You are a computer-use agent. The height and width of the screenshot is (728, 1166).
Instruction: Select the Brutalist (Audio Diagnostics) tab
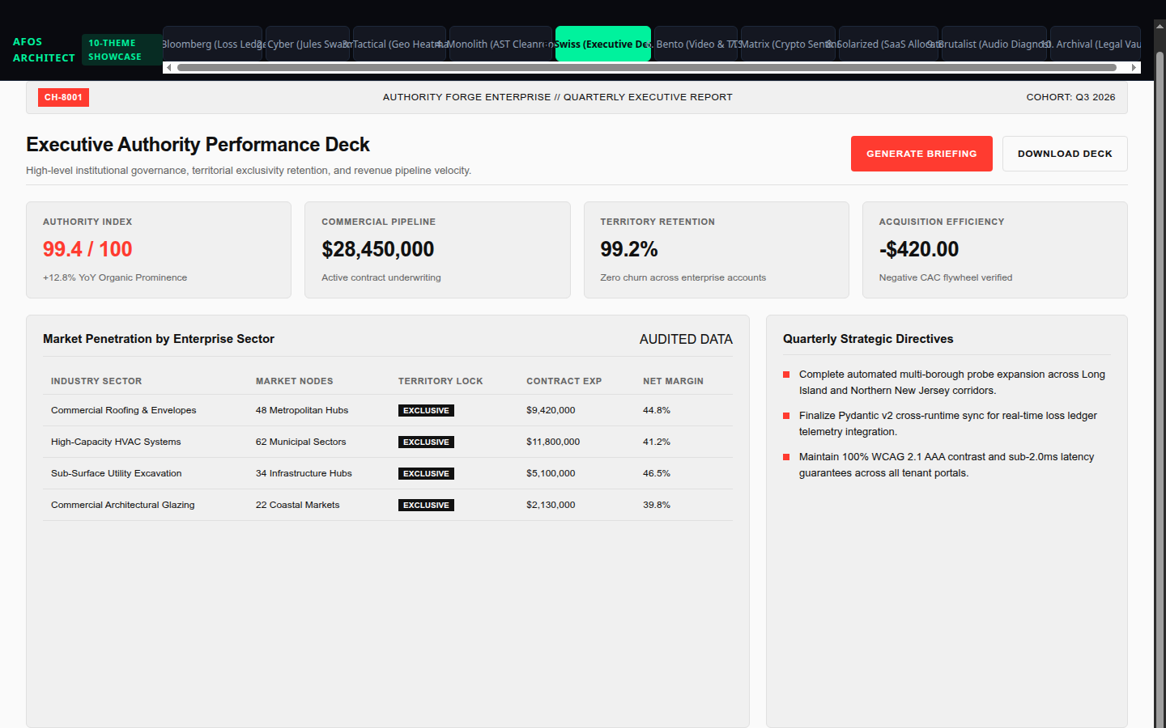click(x=994, y=44)
